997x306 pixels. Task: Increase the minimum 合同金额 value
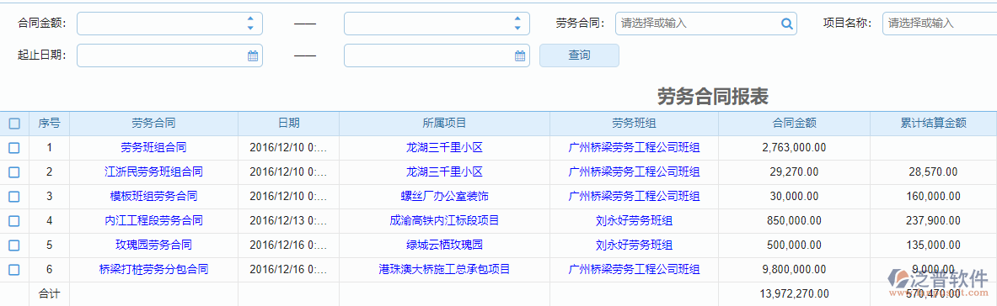[x=250, y=19]
